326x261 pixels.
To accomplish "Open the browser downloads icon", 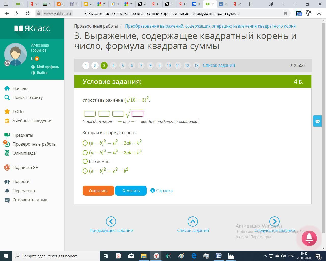I will pyautogui.click(x=319, y=13).
